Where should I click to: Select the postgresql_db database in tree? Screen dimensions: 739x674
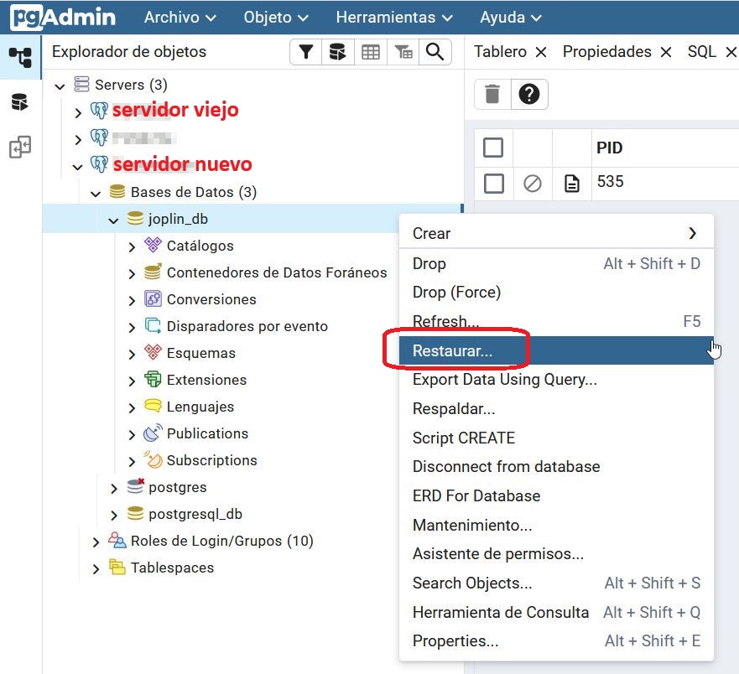coord(195,514)
